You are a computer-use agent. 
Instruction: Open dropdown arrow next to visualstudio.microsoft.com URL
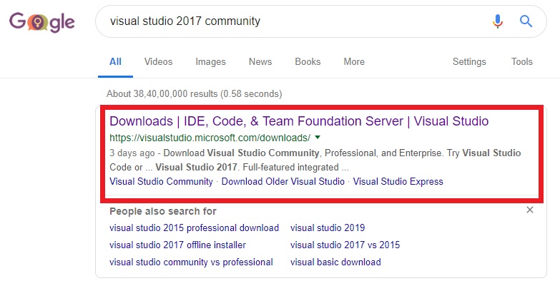coord(318,138)
